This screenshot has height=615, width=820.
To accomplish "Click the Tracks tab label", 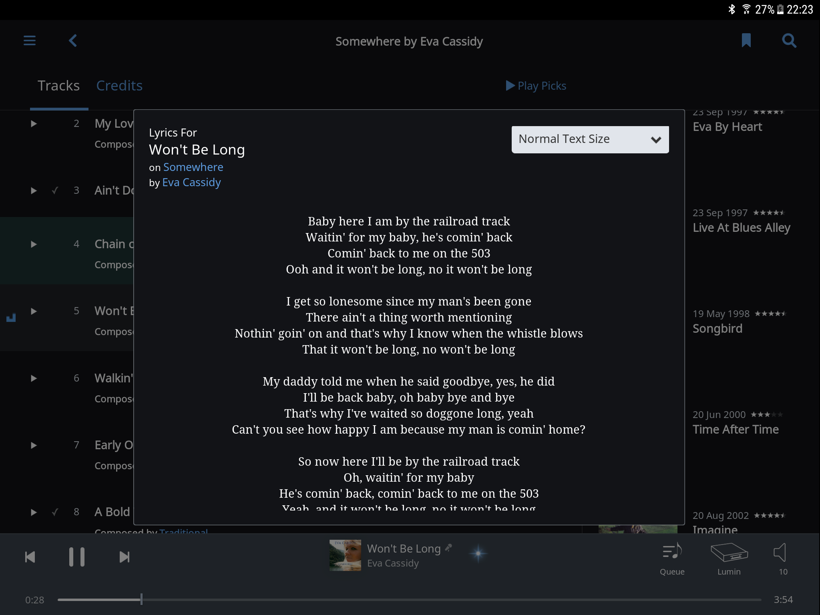I will click(59, 84).
